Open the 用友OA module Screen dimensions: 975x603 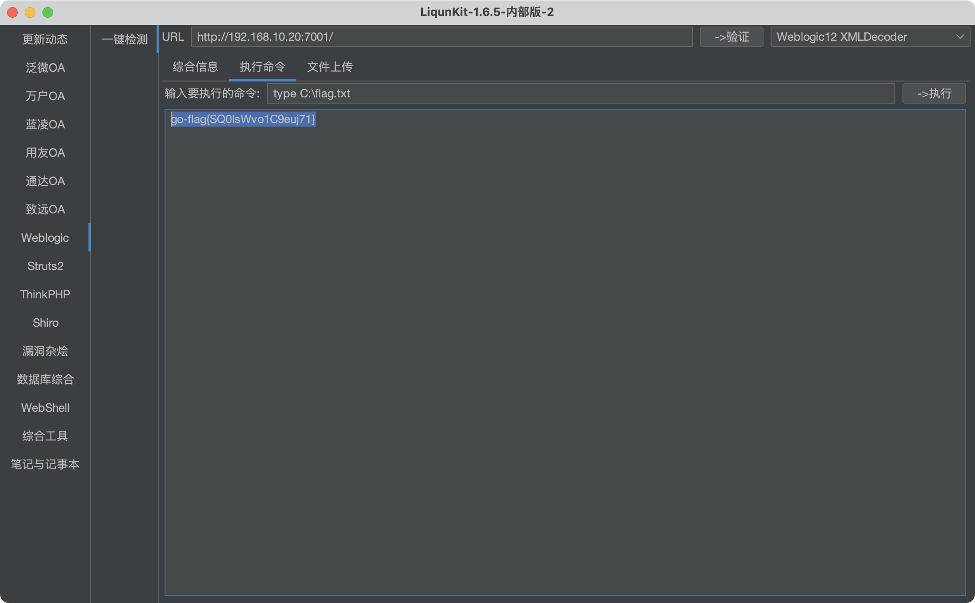pyautogui.click(x=45, y=153)
